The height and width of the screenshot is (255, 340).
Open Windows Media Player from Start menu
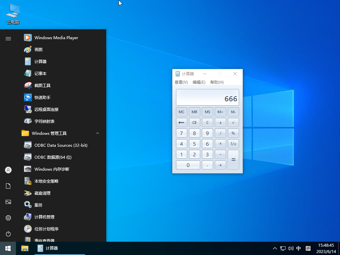(x=61, y=38)
